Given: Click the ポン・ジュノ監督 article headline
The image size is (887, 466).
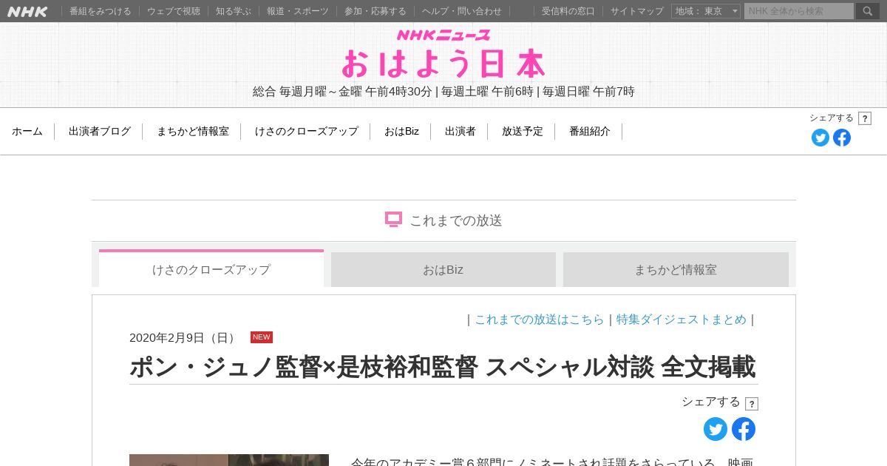Looking at the screenshot, I should [443, 367].
